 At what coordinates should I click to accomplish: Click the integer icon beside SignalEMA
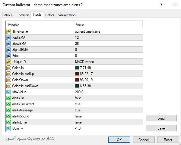click(9, 50)
